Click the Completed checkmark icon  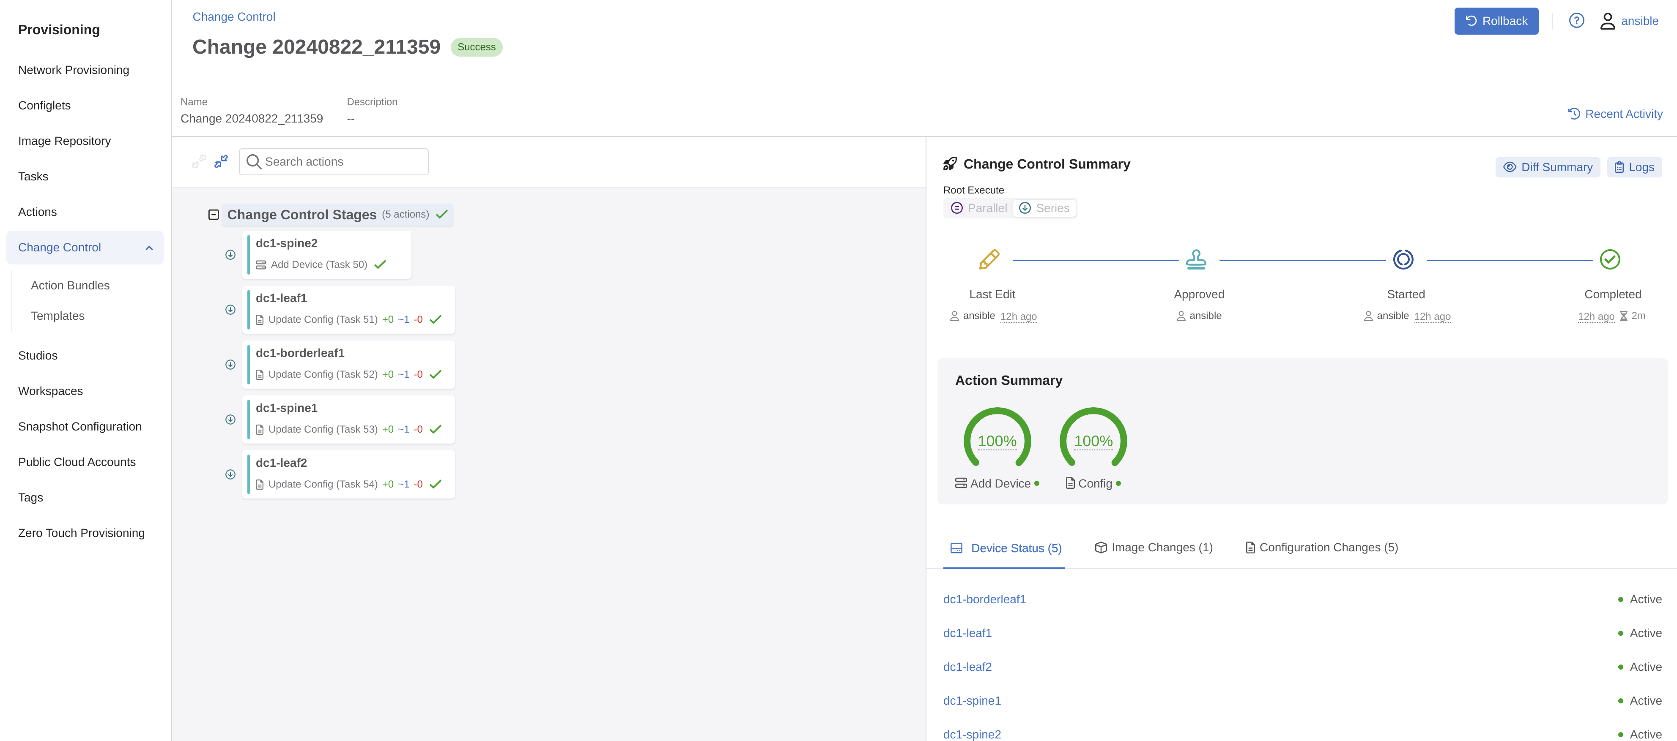click(x=1610, y=259)
